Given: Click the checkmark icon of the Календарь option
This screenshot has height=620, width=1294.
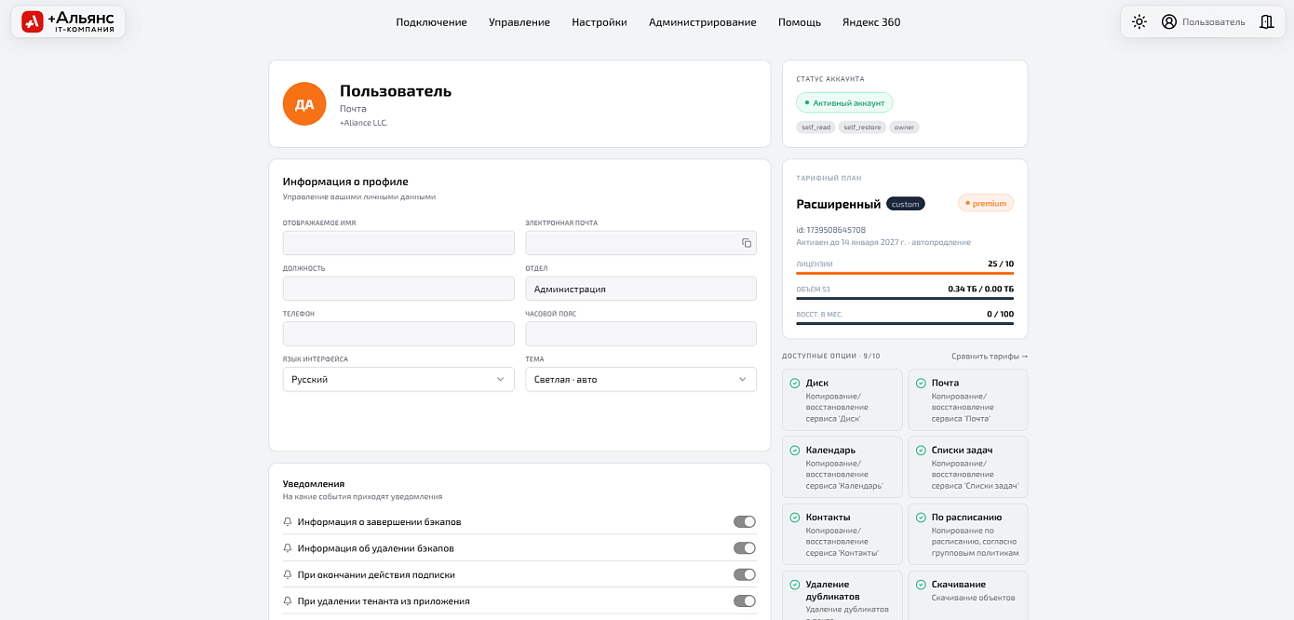Looking at the screenshot, I should pos(794,450).
